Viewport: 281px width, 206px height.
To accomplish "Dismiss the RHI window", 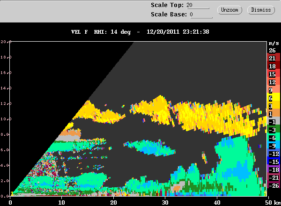I will click(261, 10).
